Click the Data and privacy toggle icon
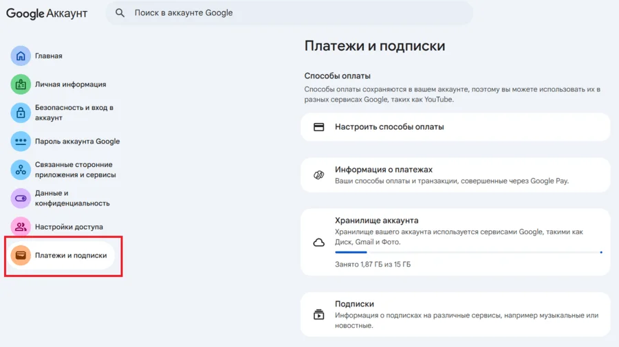Image resolution: width=619 pixels, height=347 pixels. 21,199
